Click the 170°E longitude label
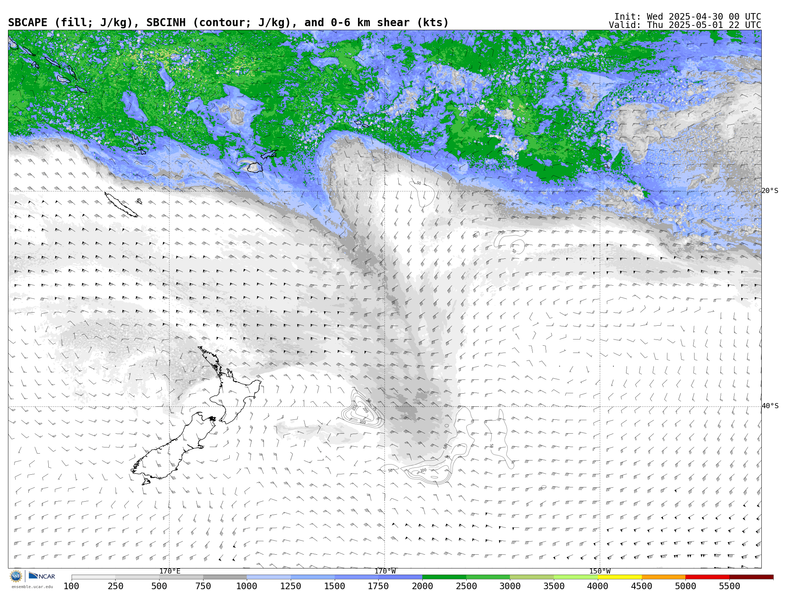Viewport: 785px width, 591px height. coord(170,571)
